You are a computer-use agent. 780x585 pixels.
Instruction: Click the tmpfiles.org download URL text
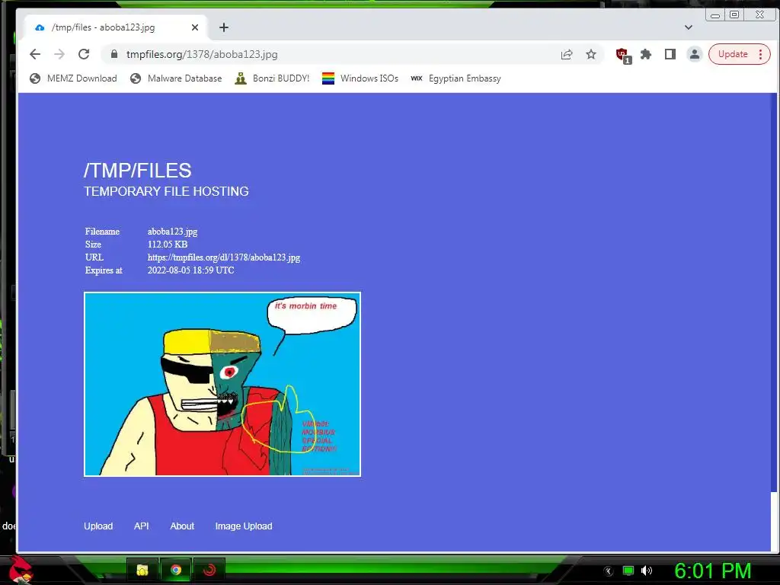point(224,257)
